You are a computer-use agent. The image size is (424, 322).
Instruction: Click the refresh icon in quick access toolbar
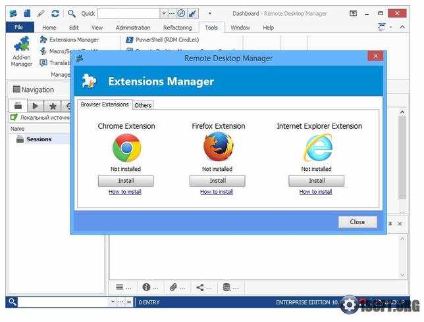55,13
